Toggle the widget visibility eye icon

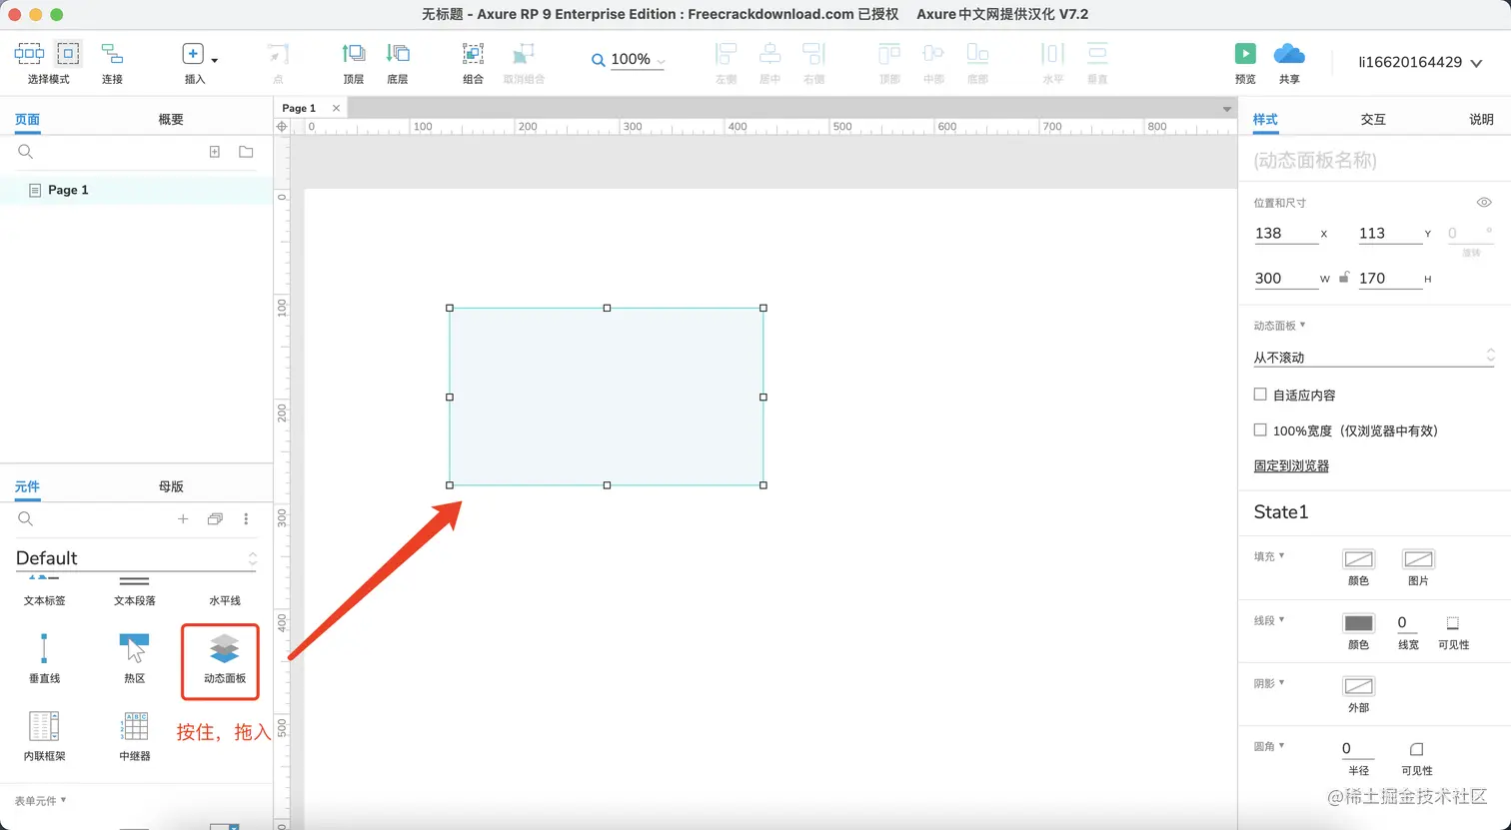[1484, 203]
